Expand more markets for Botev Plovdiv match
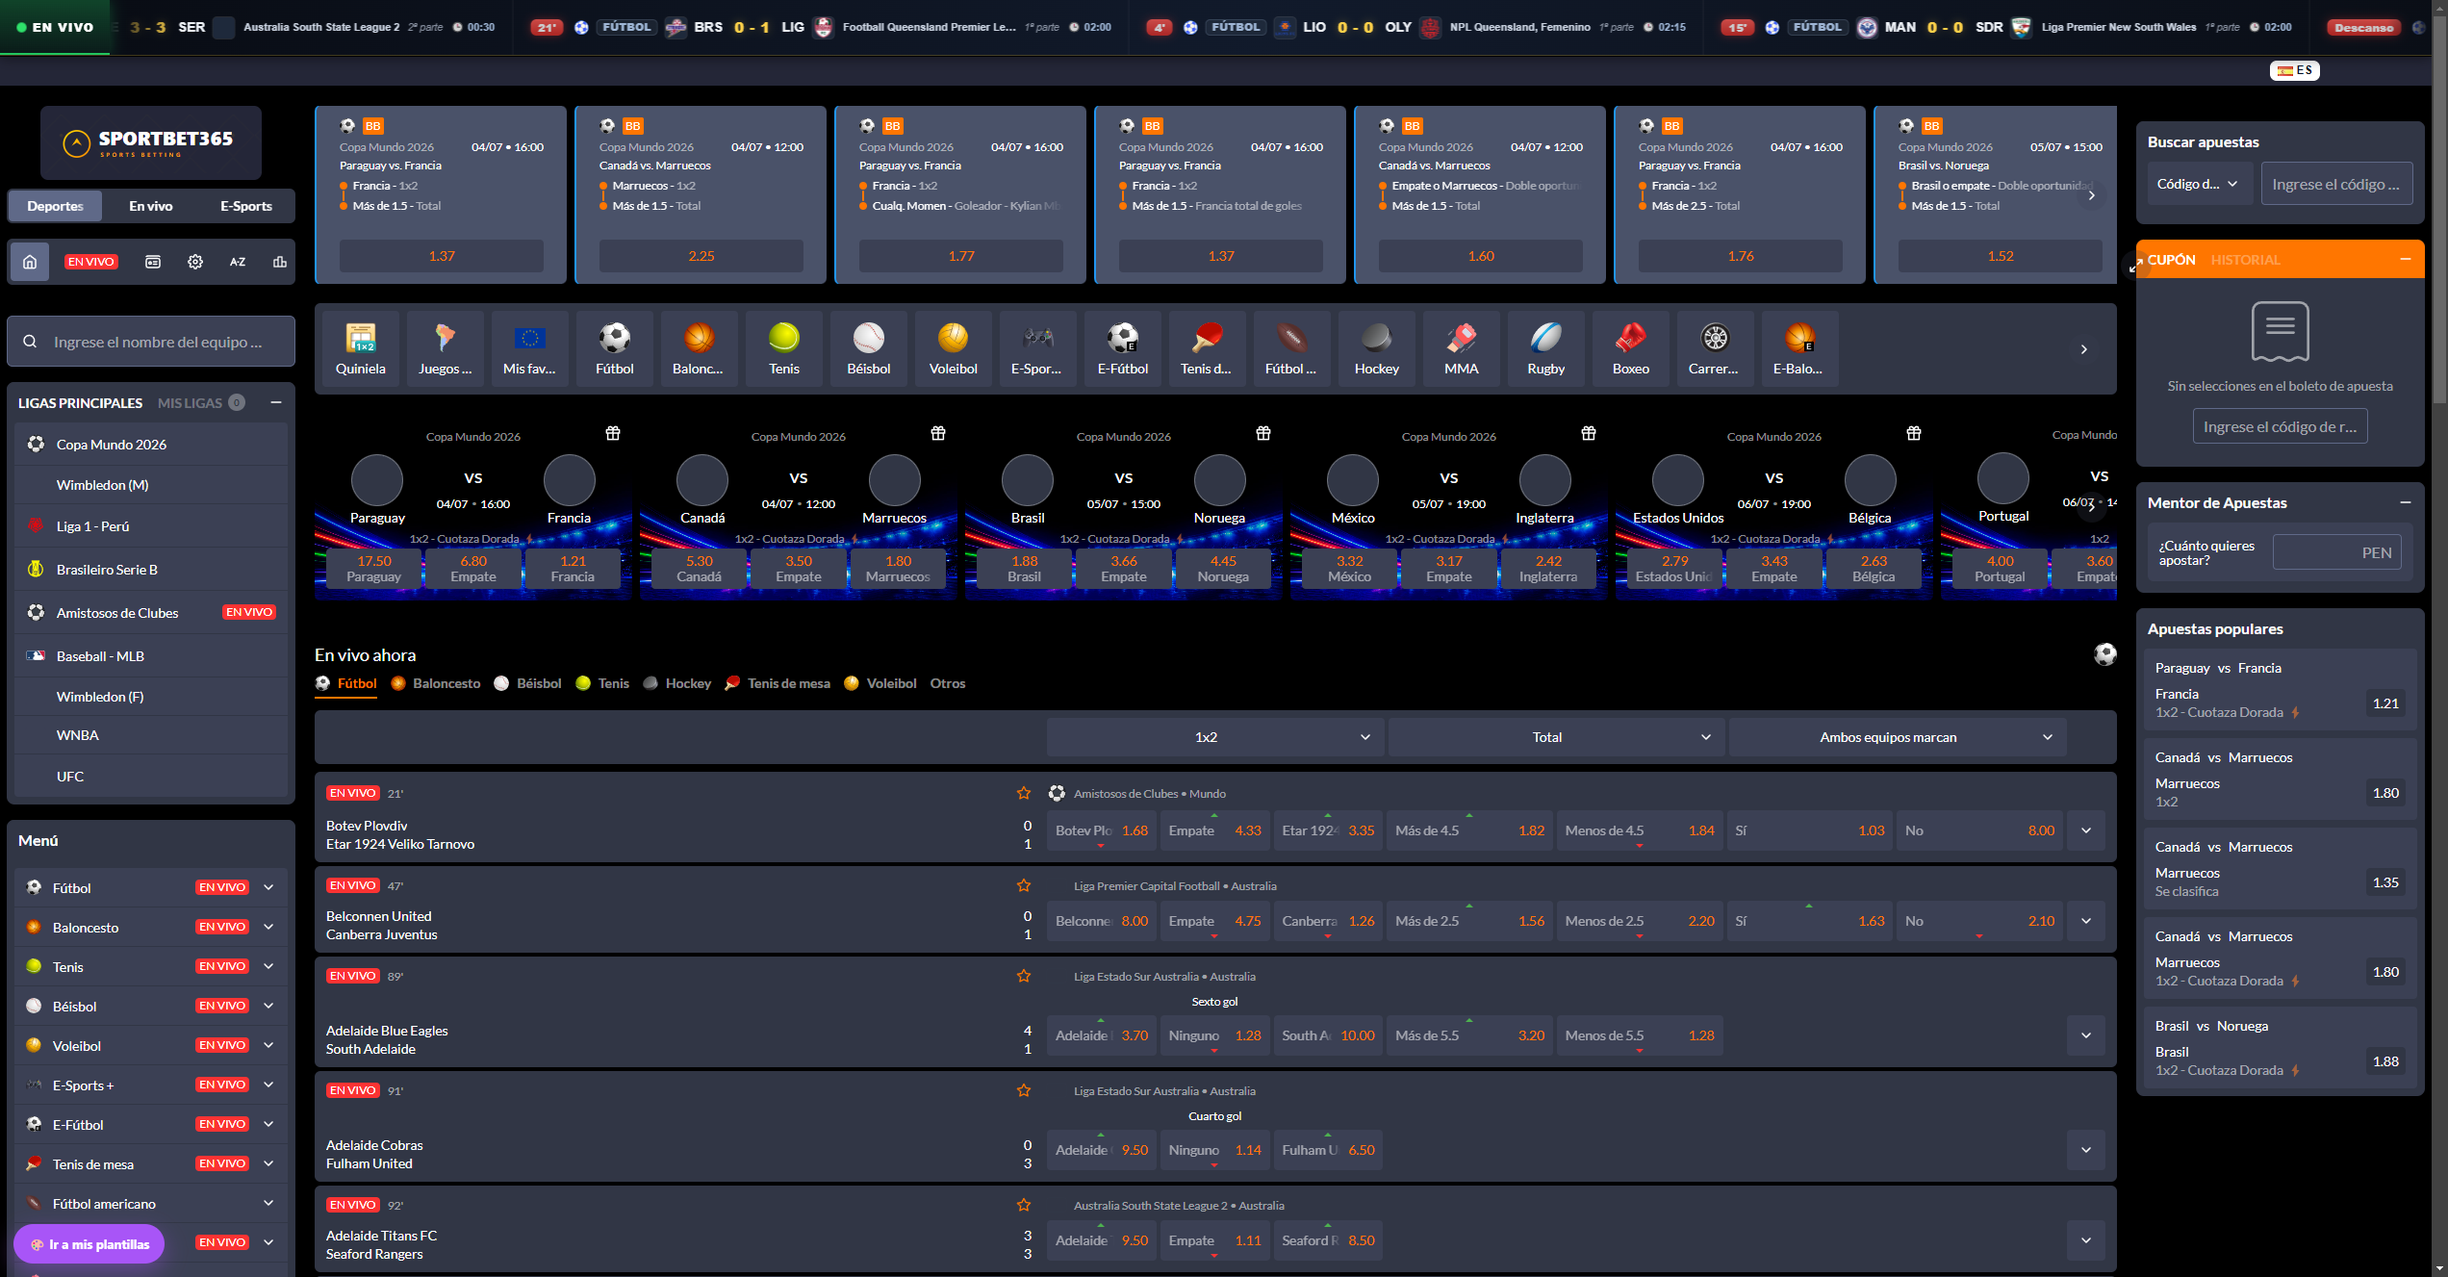The image size is (2448, 1277). point(2085,830)
